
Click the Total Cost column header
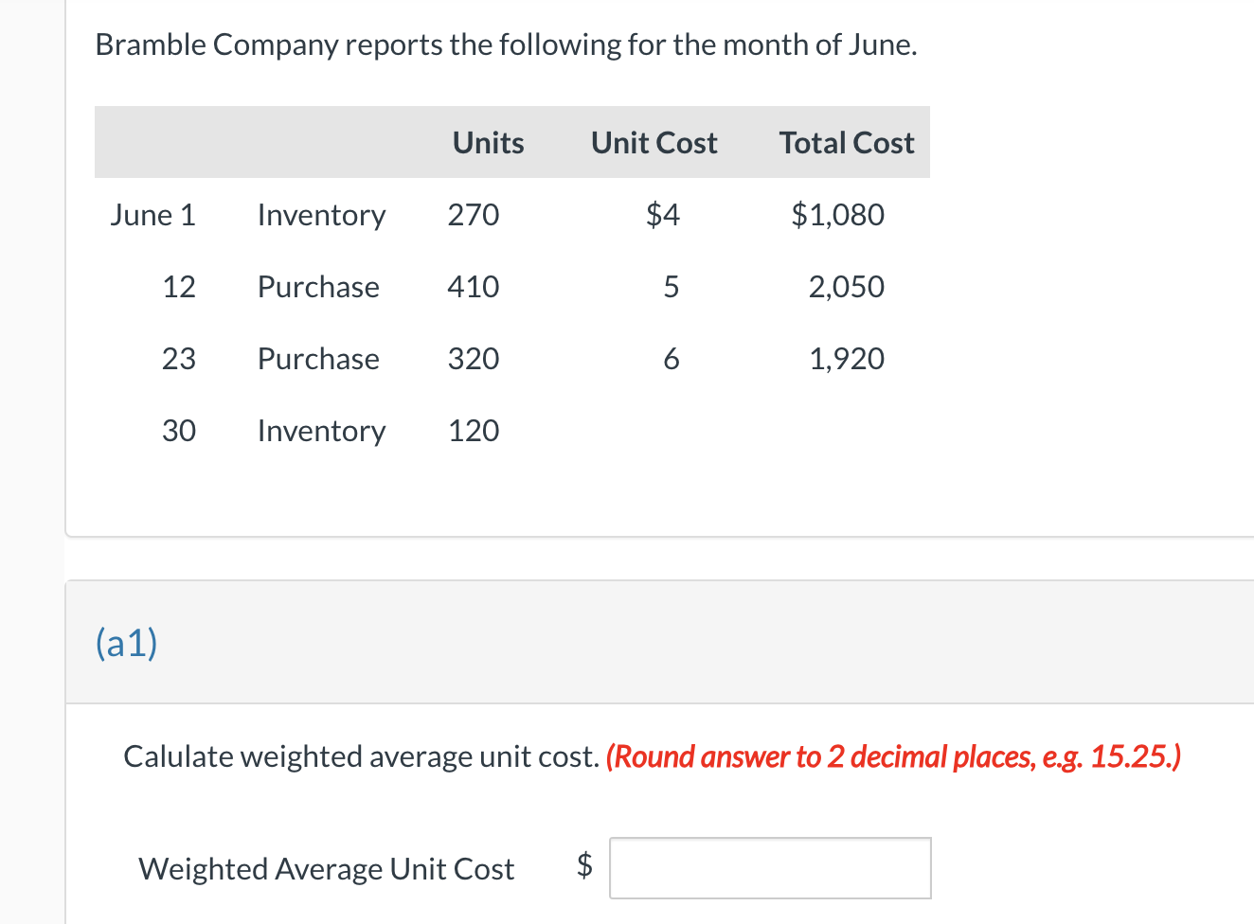tap(847, 143)
